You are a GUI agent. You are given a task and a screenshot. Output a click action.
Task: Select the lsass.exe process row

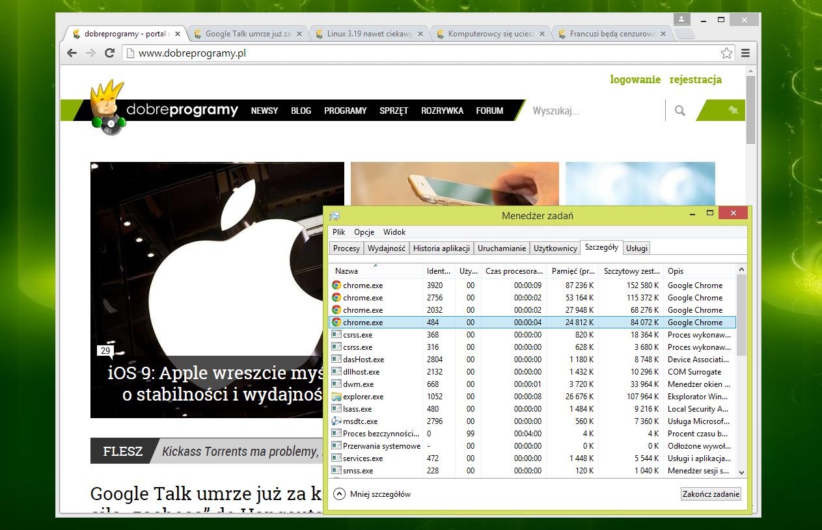[533, 408]
